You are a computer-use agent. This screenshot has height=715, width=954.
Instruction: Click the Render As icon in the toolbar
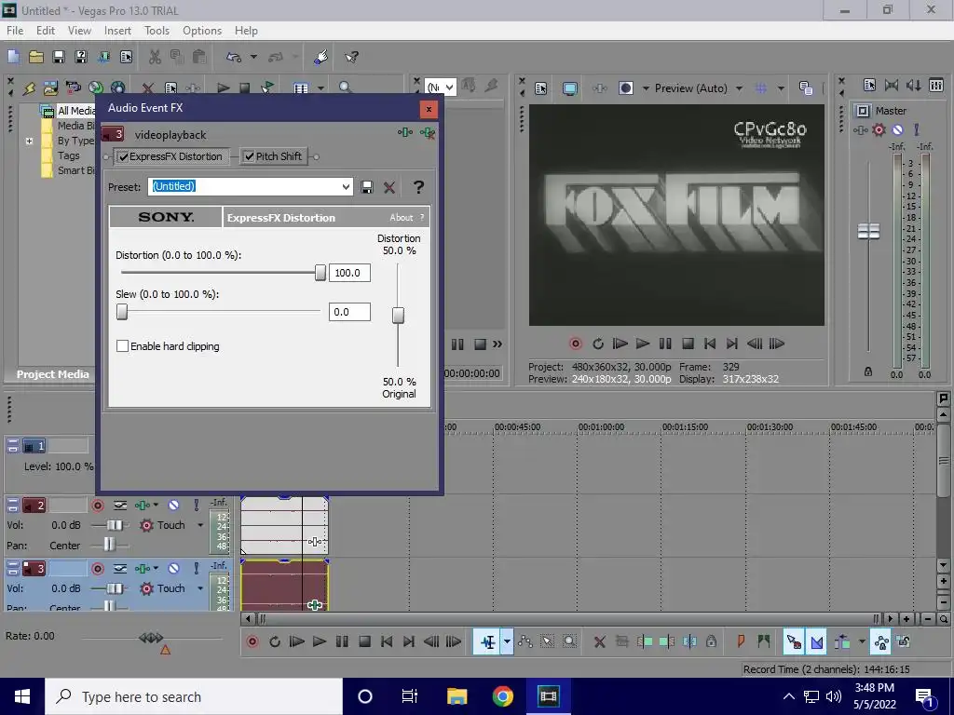point(104,57)
